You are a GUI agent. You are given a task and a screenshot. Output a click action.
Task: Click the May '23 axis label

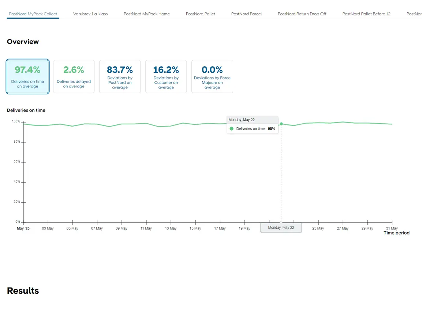23,228
